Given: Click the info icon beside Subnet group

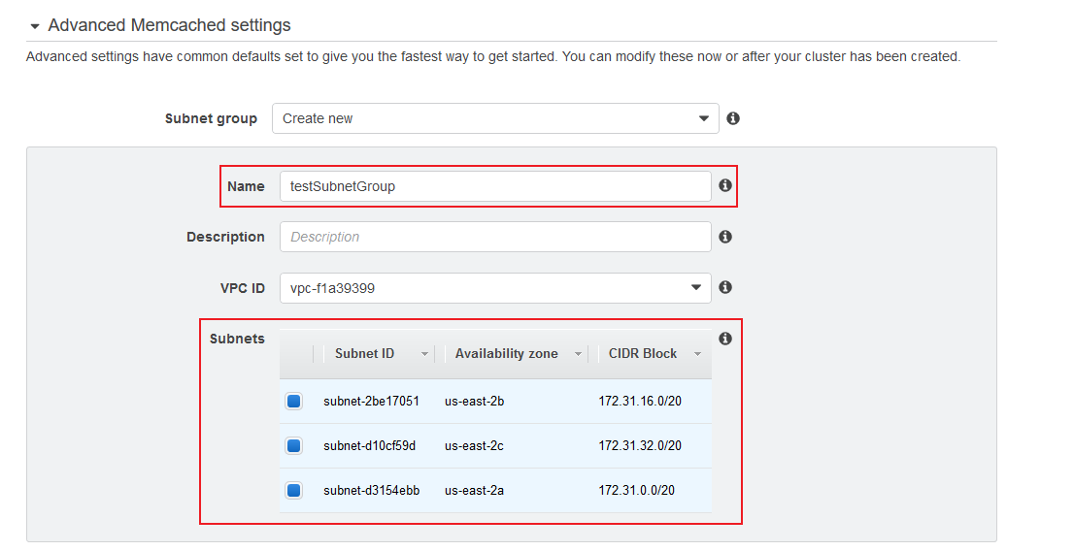Looking at the screenshot, I should pyautogui.click(x=733, y=118).
